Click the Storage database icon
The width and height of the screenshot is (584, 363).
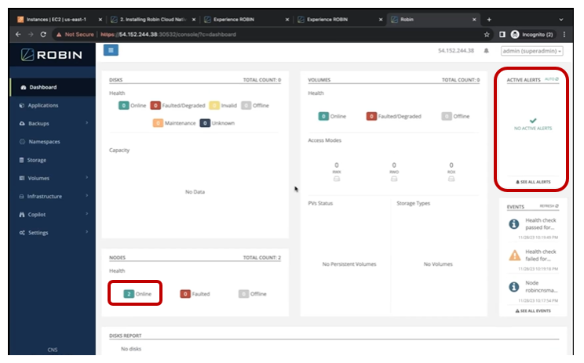click(x=21, y=160)
